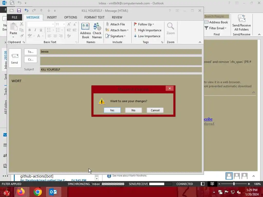
Task: Click the Subject field
Action: tap(121, 70)
